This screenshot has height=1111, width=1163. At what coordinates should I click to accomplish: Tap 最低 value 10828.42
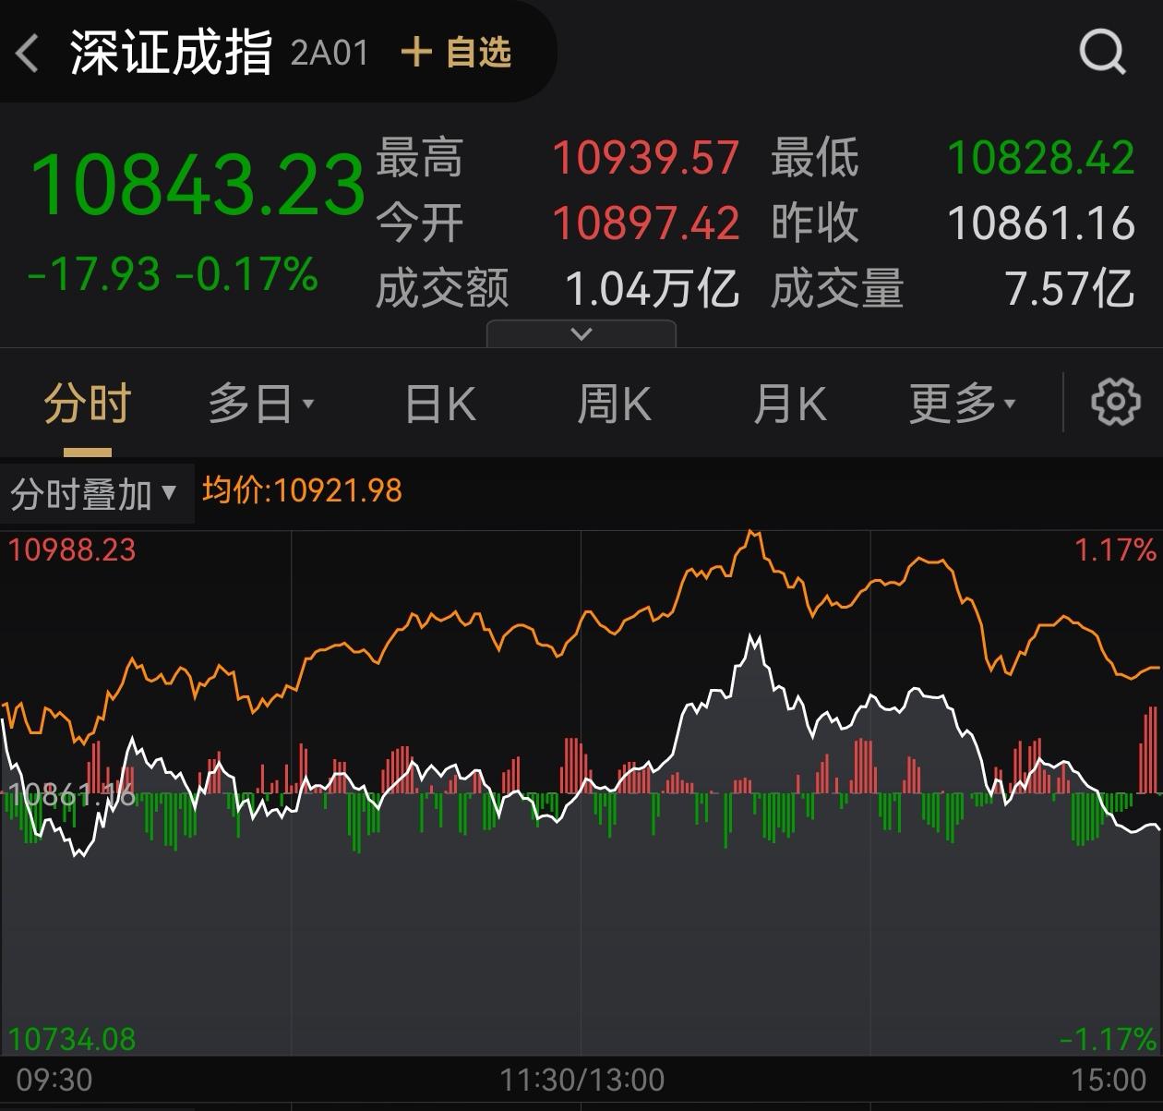pos(1041,157)
